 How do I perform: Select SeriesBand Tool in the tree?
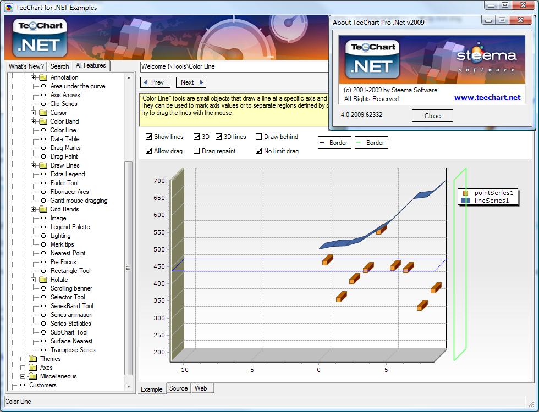click(x=72, y=306)
